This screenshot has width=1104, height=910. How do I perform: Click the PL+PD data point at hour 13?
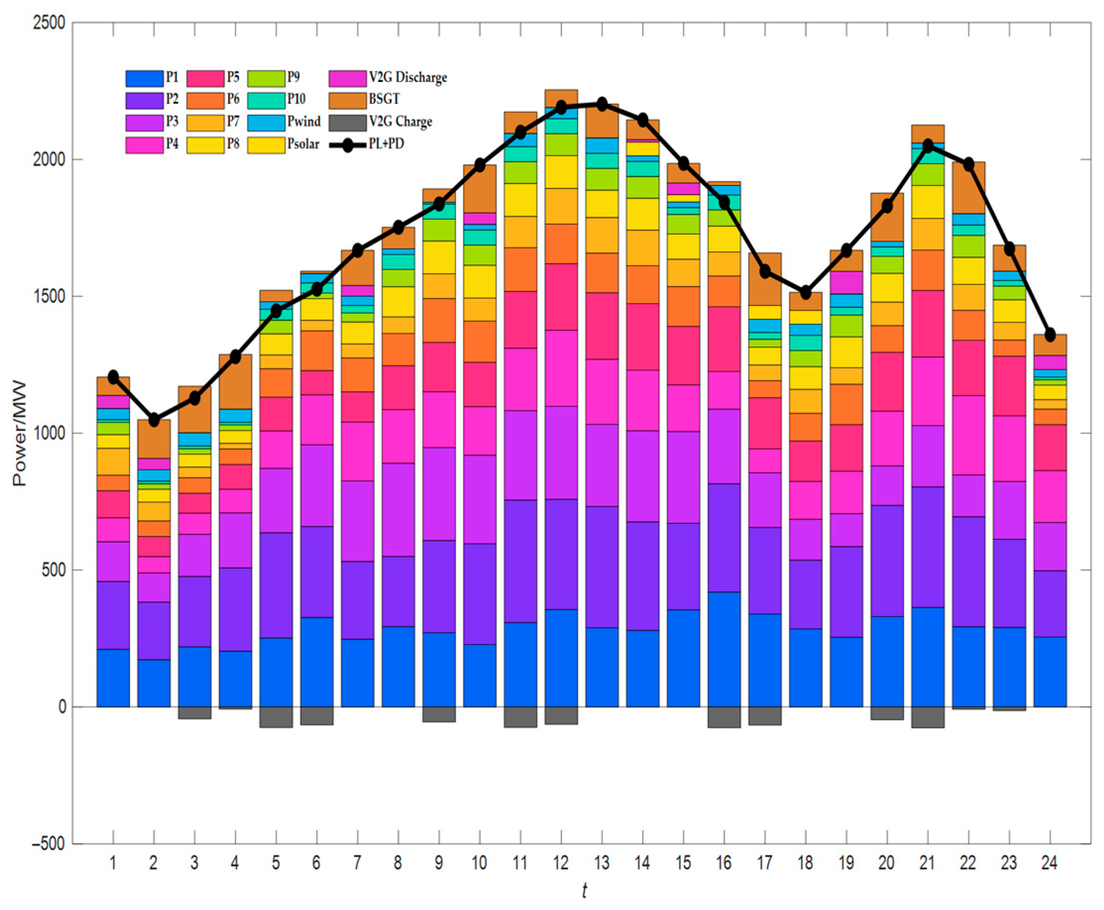click(602, 104)
